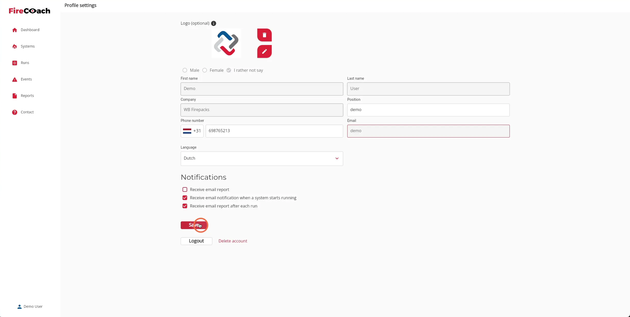This screenshot has width=630, height=317.
Task: Click the Email input field
Action: 428,131
